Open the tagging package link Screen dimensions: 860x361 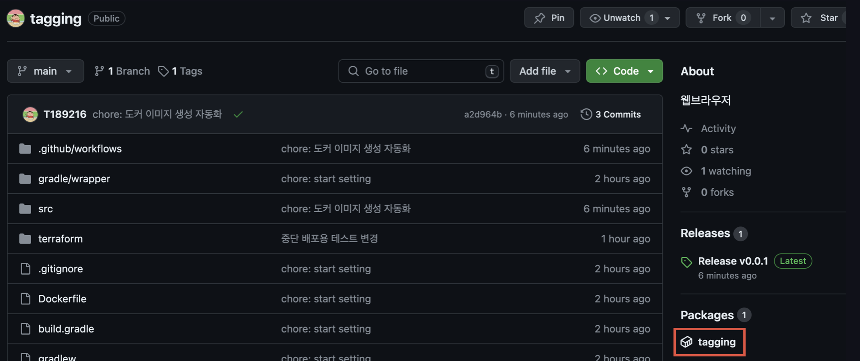point(716,342)
